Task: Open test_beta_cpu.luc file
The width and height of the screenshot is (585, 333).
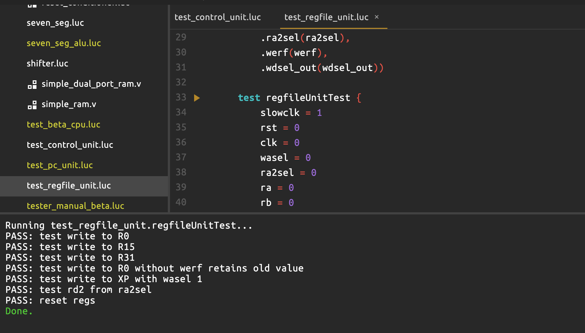Action: (63, 124)
